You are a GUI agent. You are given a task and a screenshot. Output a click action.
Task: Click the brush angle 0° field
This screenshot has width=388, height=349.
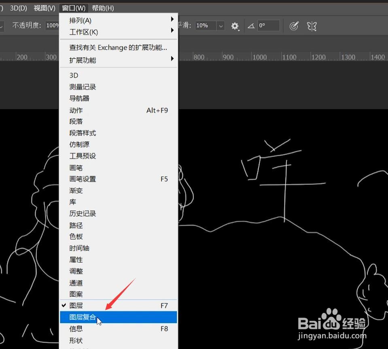tap(269, 25)
